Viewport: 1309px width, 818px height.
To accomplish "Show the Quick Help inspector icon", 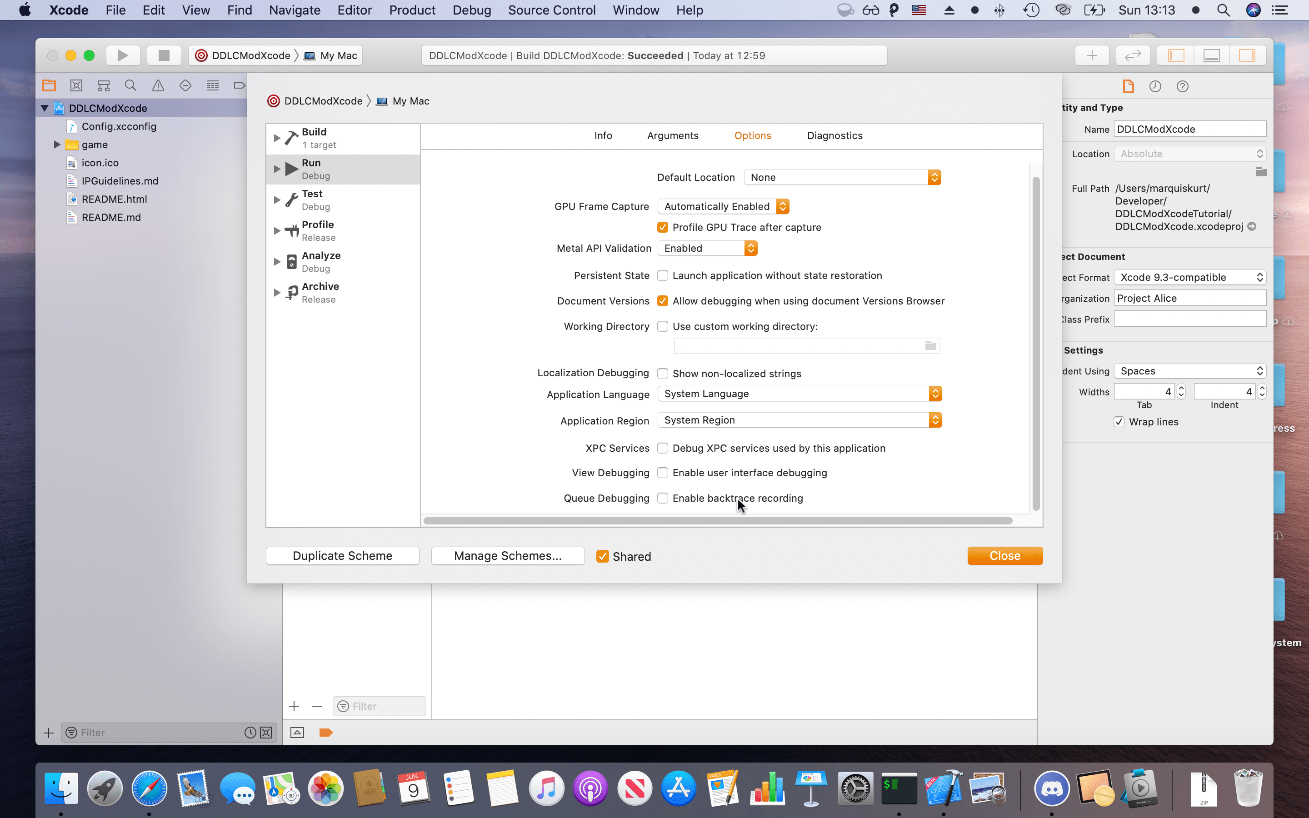I will click(1183, 86).
